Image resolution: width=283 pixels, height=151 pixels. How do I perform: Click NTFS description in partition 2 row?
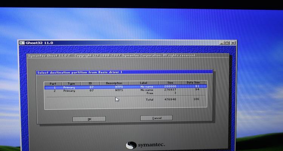119,90
